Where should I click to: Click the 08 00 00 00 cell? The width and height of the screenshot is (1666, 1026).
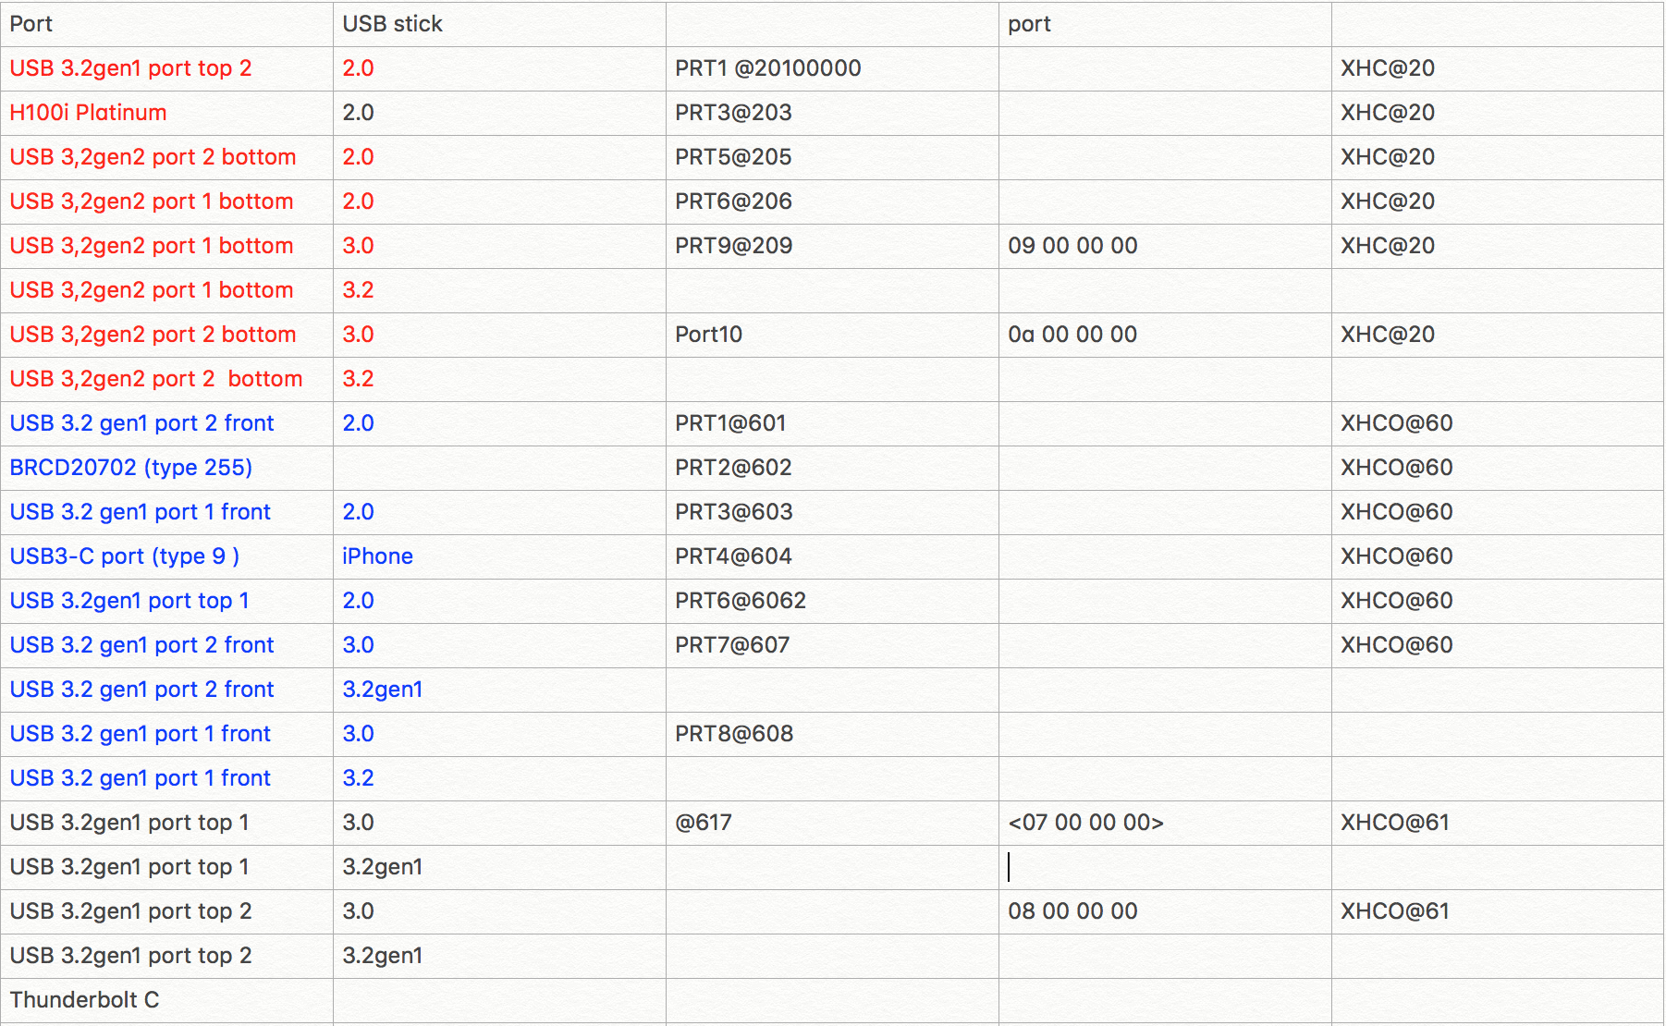[x=1072, y=911]
